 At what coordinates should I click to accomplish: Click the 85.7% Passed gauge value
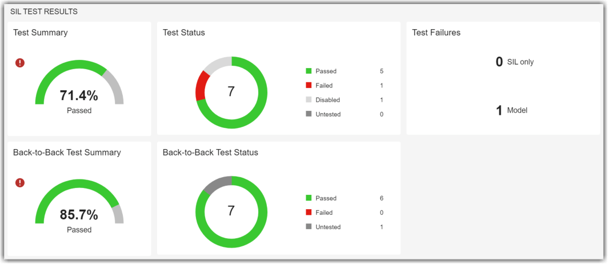tap(79, 215)
